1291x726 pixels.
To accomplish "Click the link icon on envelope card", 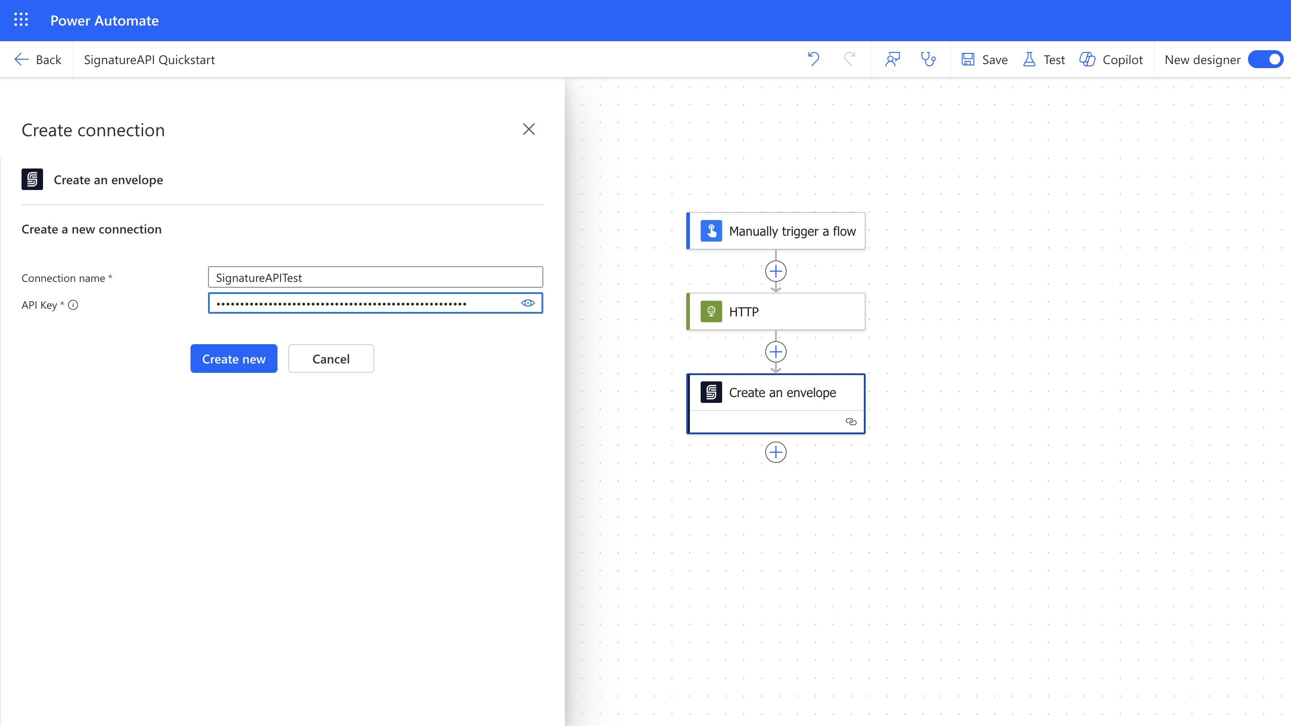I will pyautogui.click(x=851, y=421).
